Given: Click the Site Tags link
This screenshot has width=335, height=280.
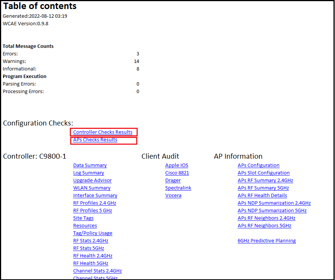Looking at the screenshot, I should [83, 218].
